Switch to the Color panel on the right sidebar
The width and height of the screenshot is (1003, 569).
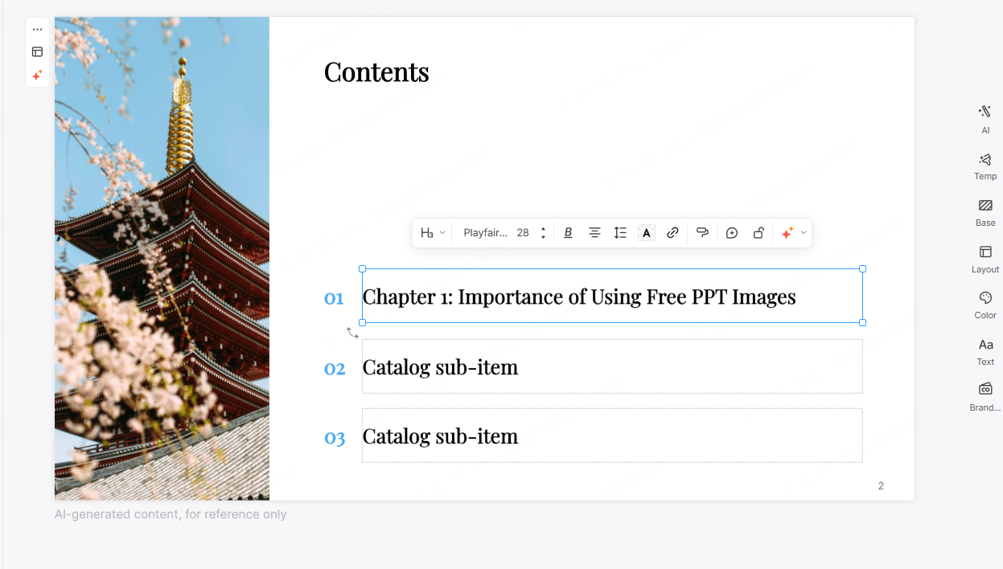click(x=985, y=304)
